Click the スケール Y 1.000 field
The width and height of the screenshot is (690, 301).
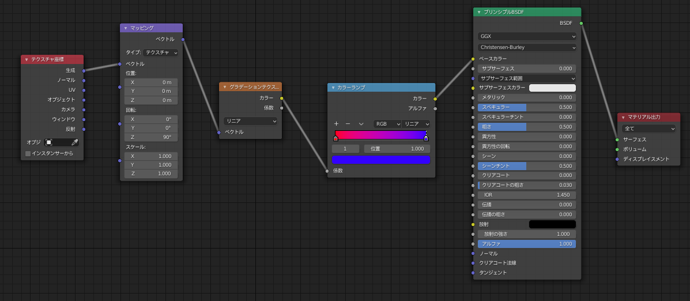pos(151,165)
